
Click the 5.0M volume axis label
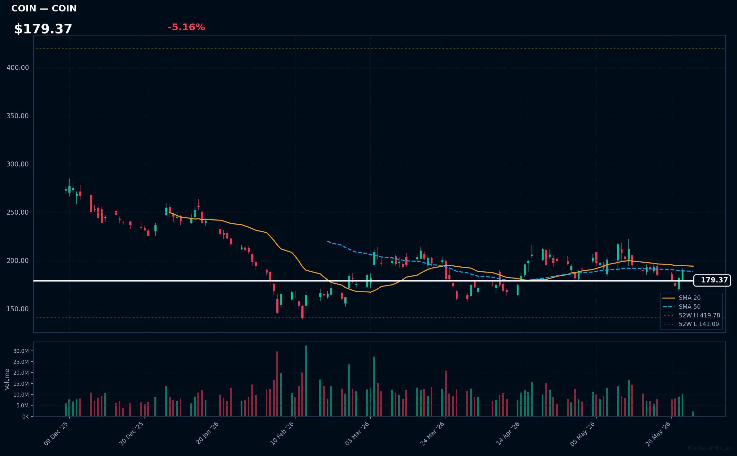[x=22, y=406]
